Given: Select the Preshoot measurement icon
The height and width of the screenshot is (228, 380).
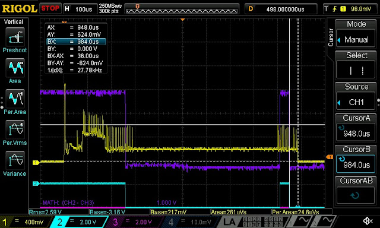Looking at the screenshot, I should coord(15,37).
